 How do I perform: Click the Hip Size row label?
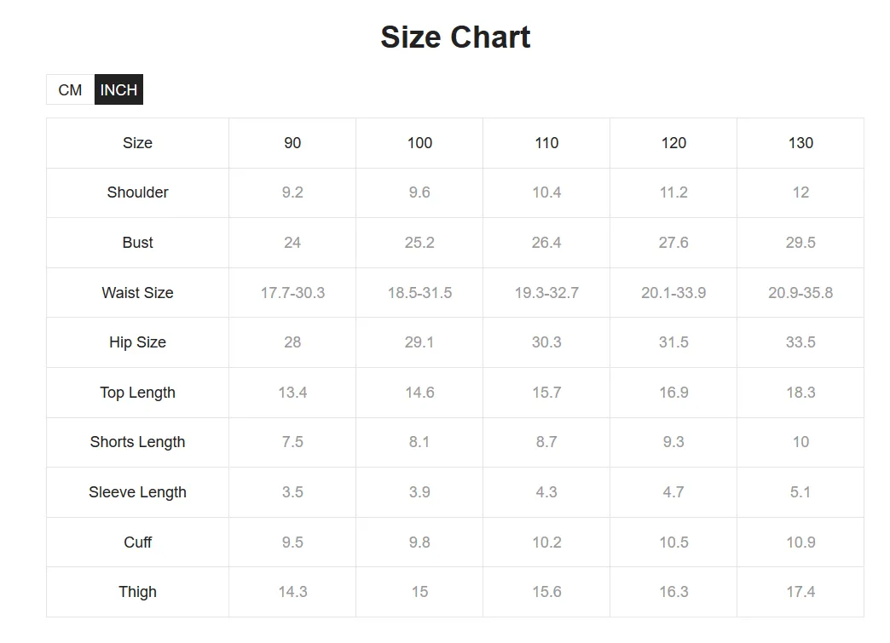[x=137, y=342]
